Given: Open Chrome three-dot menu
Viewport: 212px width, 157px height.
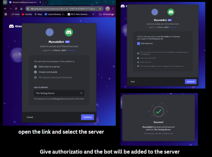Looking at the screenshot, I should coord(113,9).
